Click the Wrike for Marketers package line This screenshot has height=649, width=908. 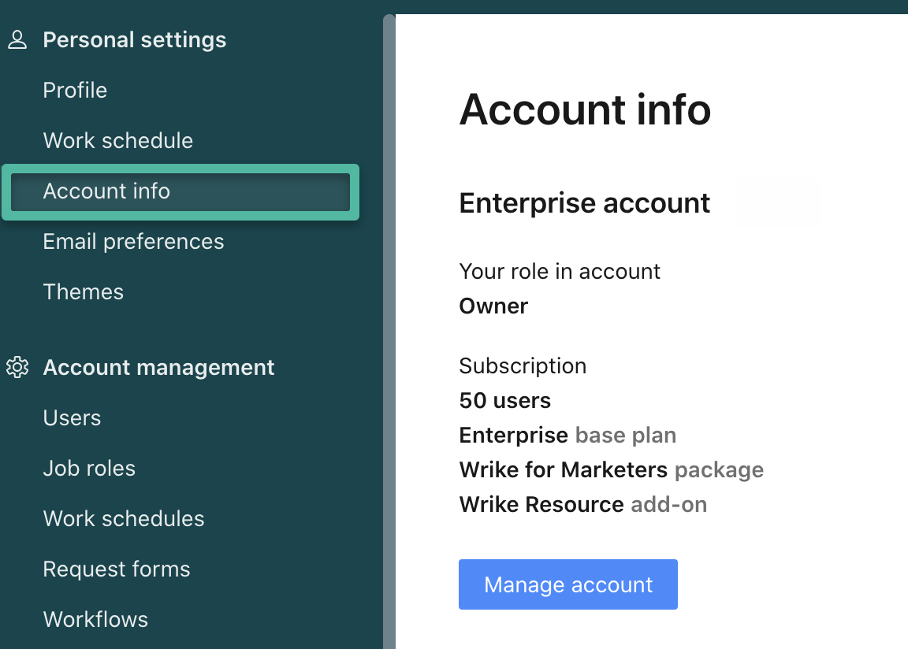click(x=611, y=470)
